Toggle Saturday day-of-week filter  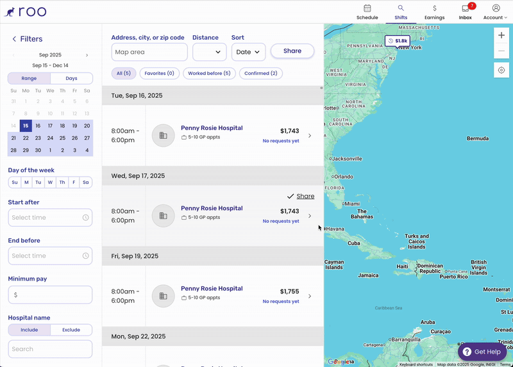[x=86, y=183]
